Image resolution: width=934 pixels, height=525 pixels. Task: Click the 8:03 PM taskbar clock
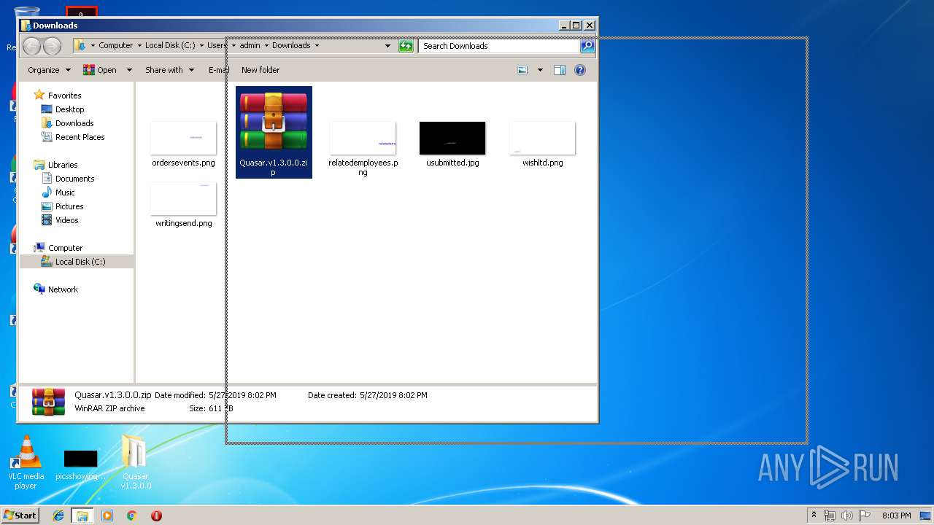point(896,516)
